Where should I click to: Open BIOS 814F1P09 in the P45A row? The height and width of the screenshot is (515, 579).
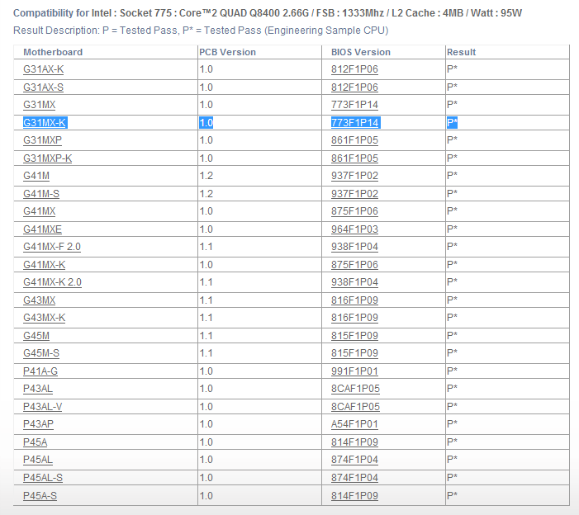click(354, 442)
